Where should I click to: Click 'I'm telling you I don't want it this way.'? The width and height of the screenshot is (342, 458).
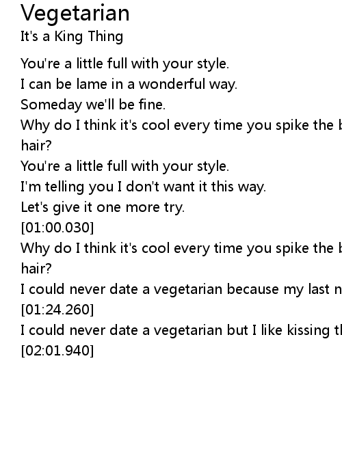point(143,187)
